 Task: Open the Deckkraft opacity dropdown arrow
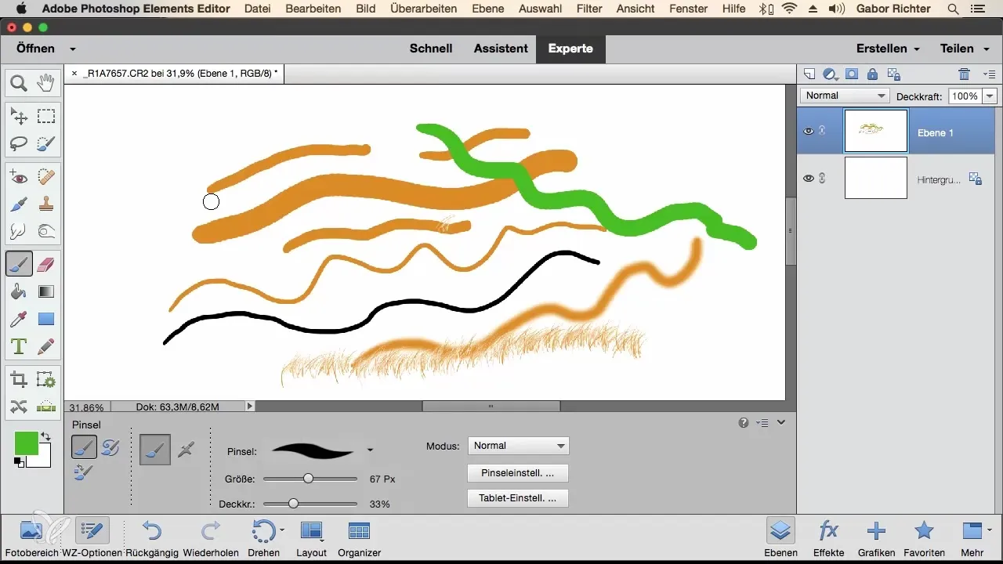pyautogui.click(x=990, y=96)
